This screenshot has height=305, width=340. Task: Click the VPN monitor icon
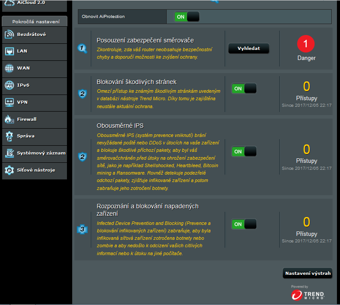point(9,102)
